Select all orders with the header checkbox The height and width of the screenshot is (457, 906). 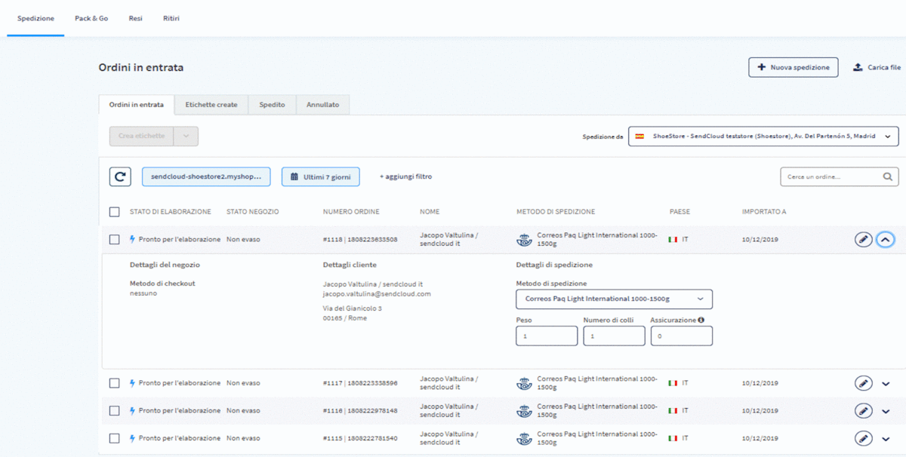point(115,212)
